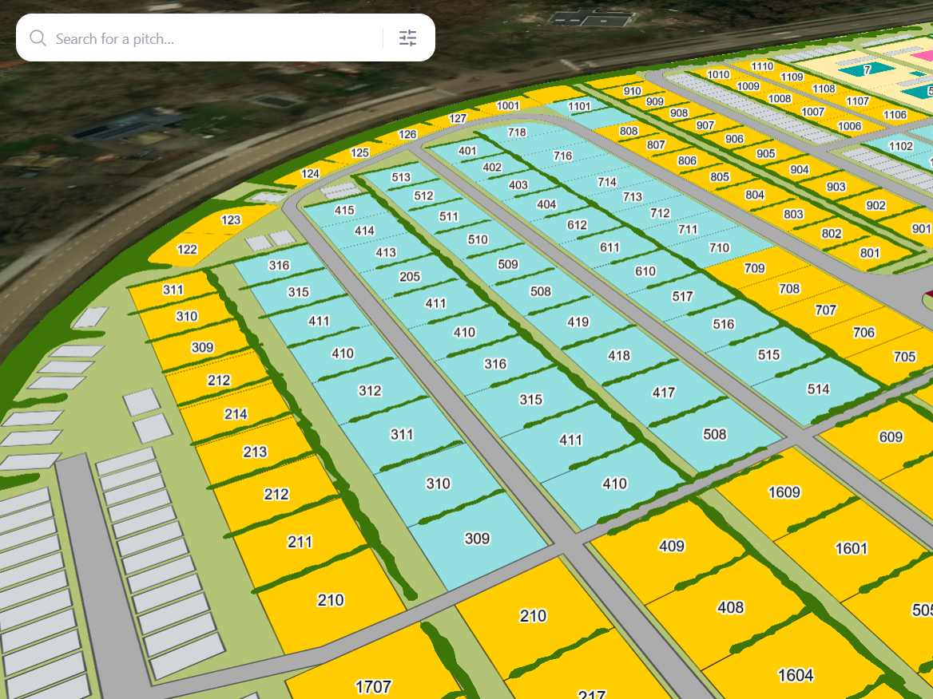This screenshot has height=699, width=933.
Task: Pick pitch 127 on the map
Action: (x=458, y=118)
